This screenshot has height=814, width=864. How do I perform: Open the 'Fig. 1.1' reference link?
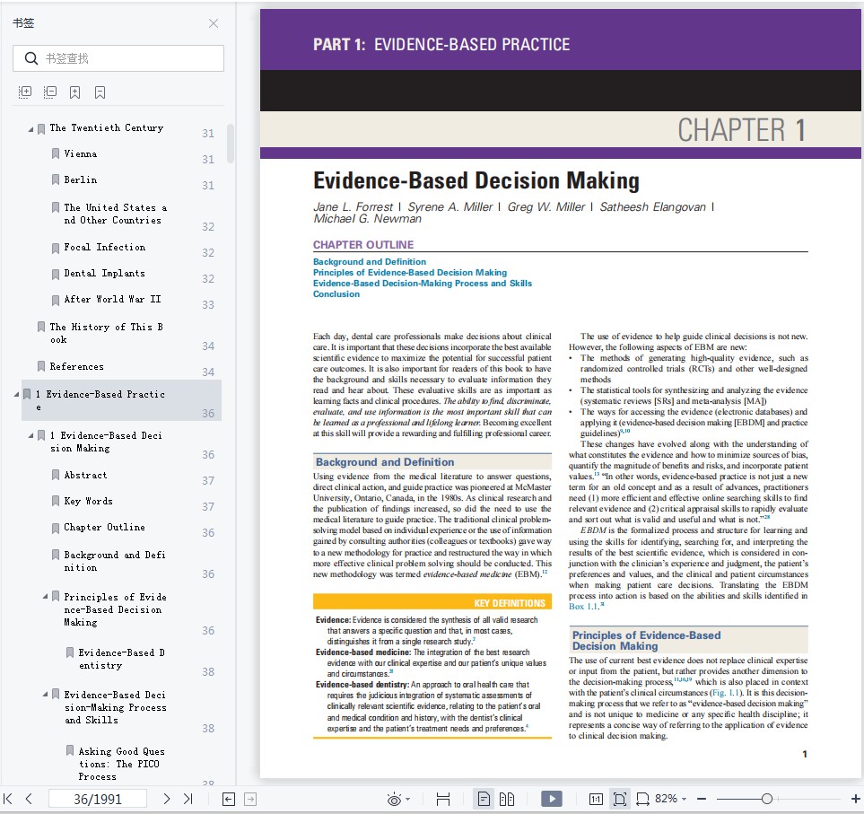pyautogui.click(x=725, y=693)
